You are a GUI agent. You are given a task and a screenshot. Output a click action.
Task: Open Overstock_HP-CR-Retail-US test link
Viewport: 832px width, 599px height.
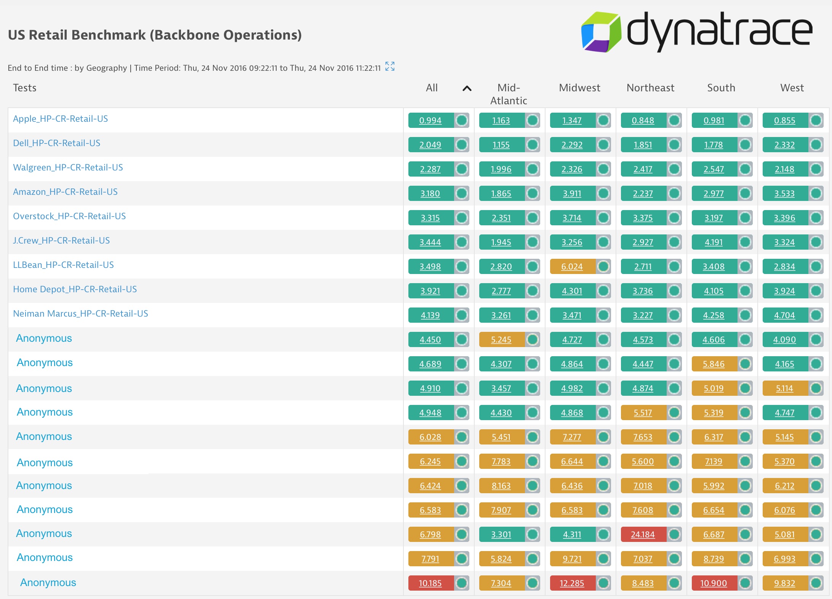(69, 216)
